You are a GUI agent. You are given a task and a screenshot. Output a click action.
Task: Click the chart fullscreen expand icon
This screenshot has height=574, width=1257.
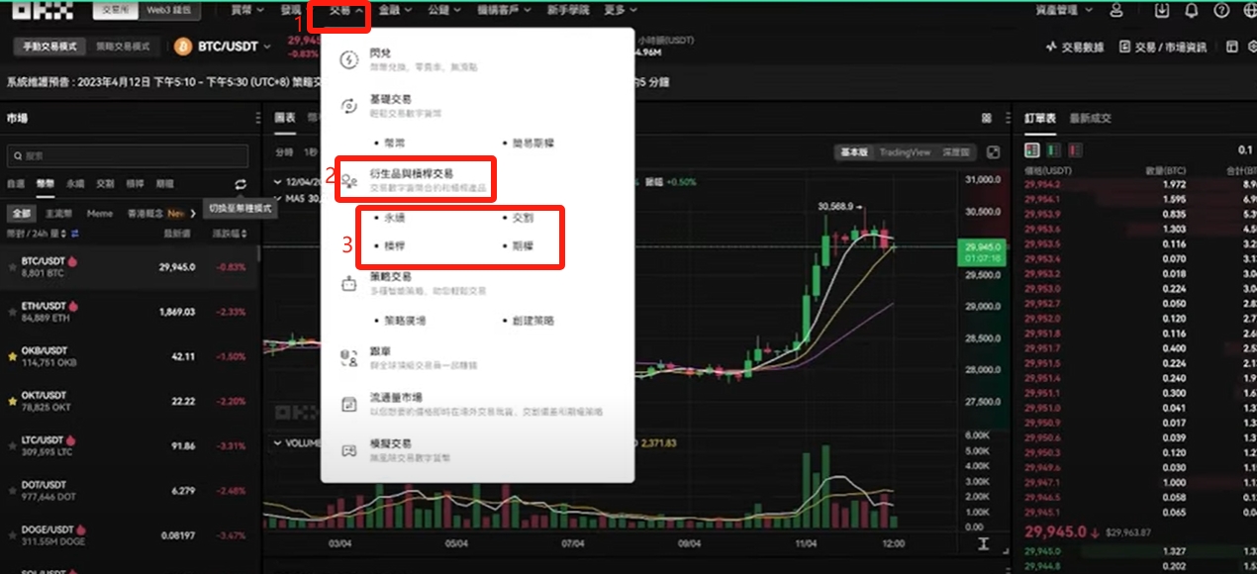pyautogui.click(x=994, y=152)
